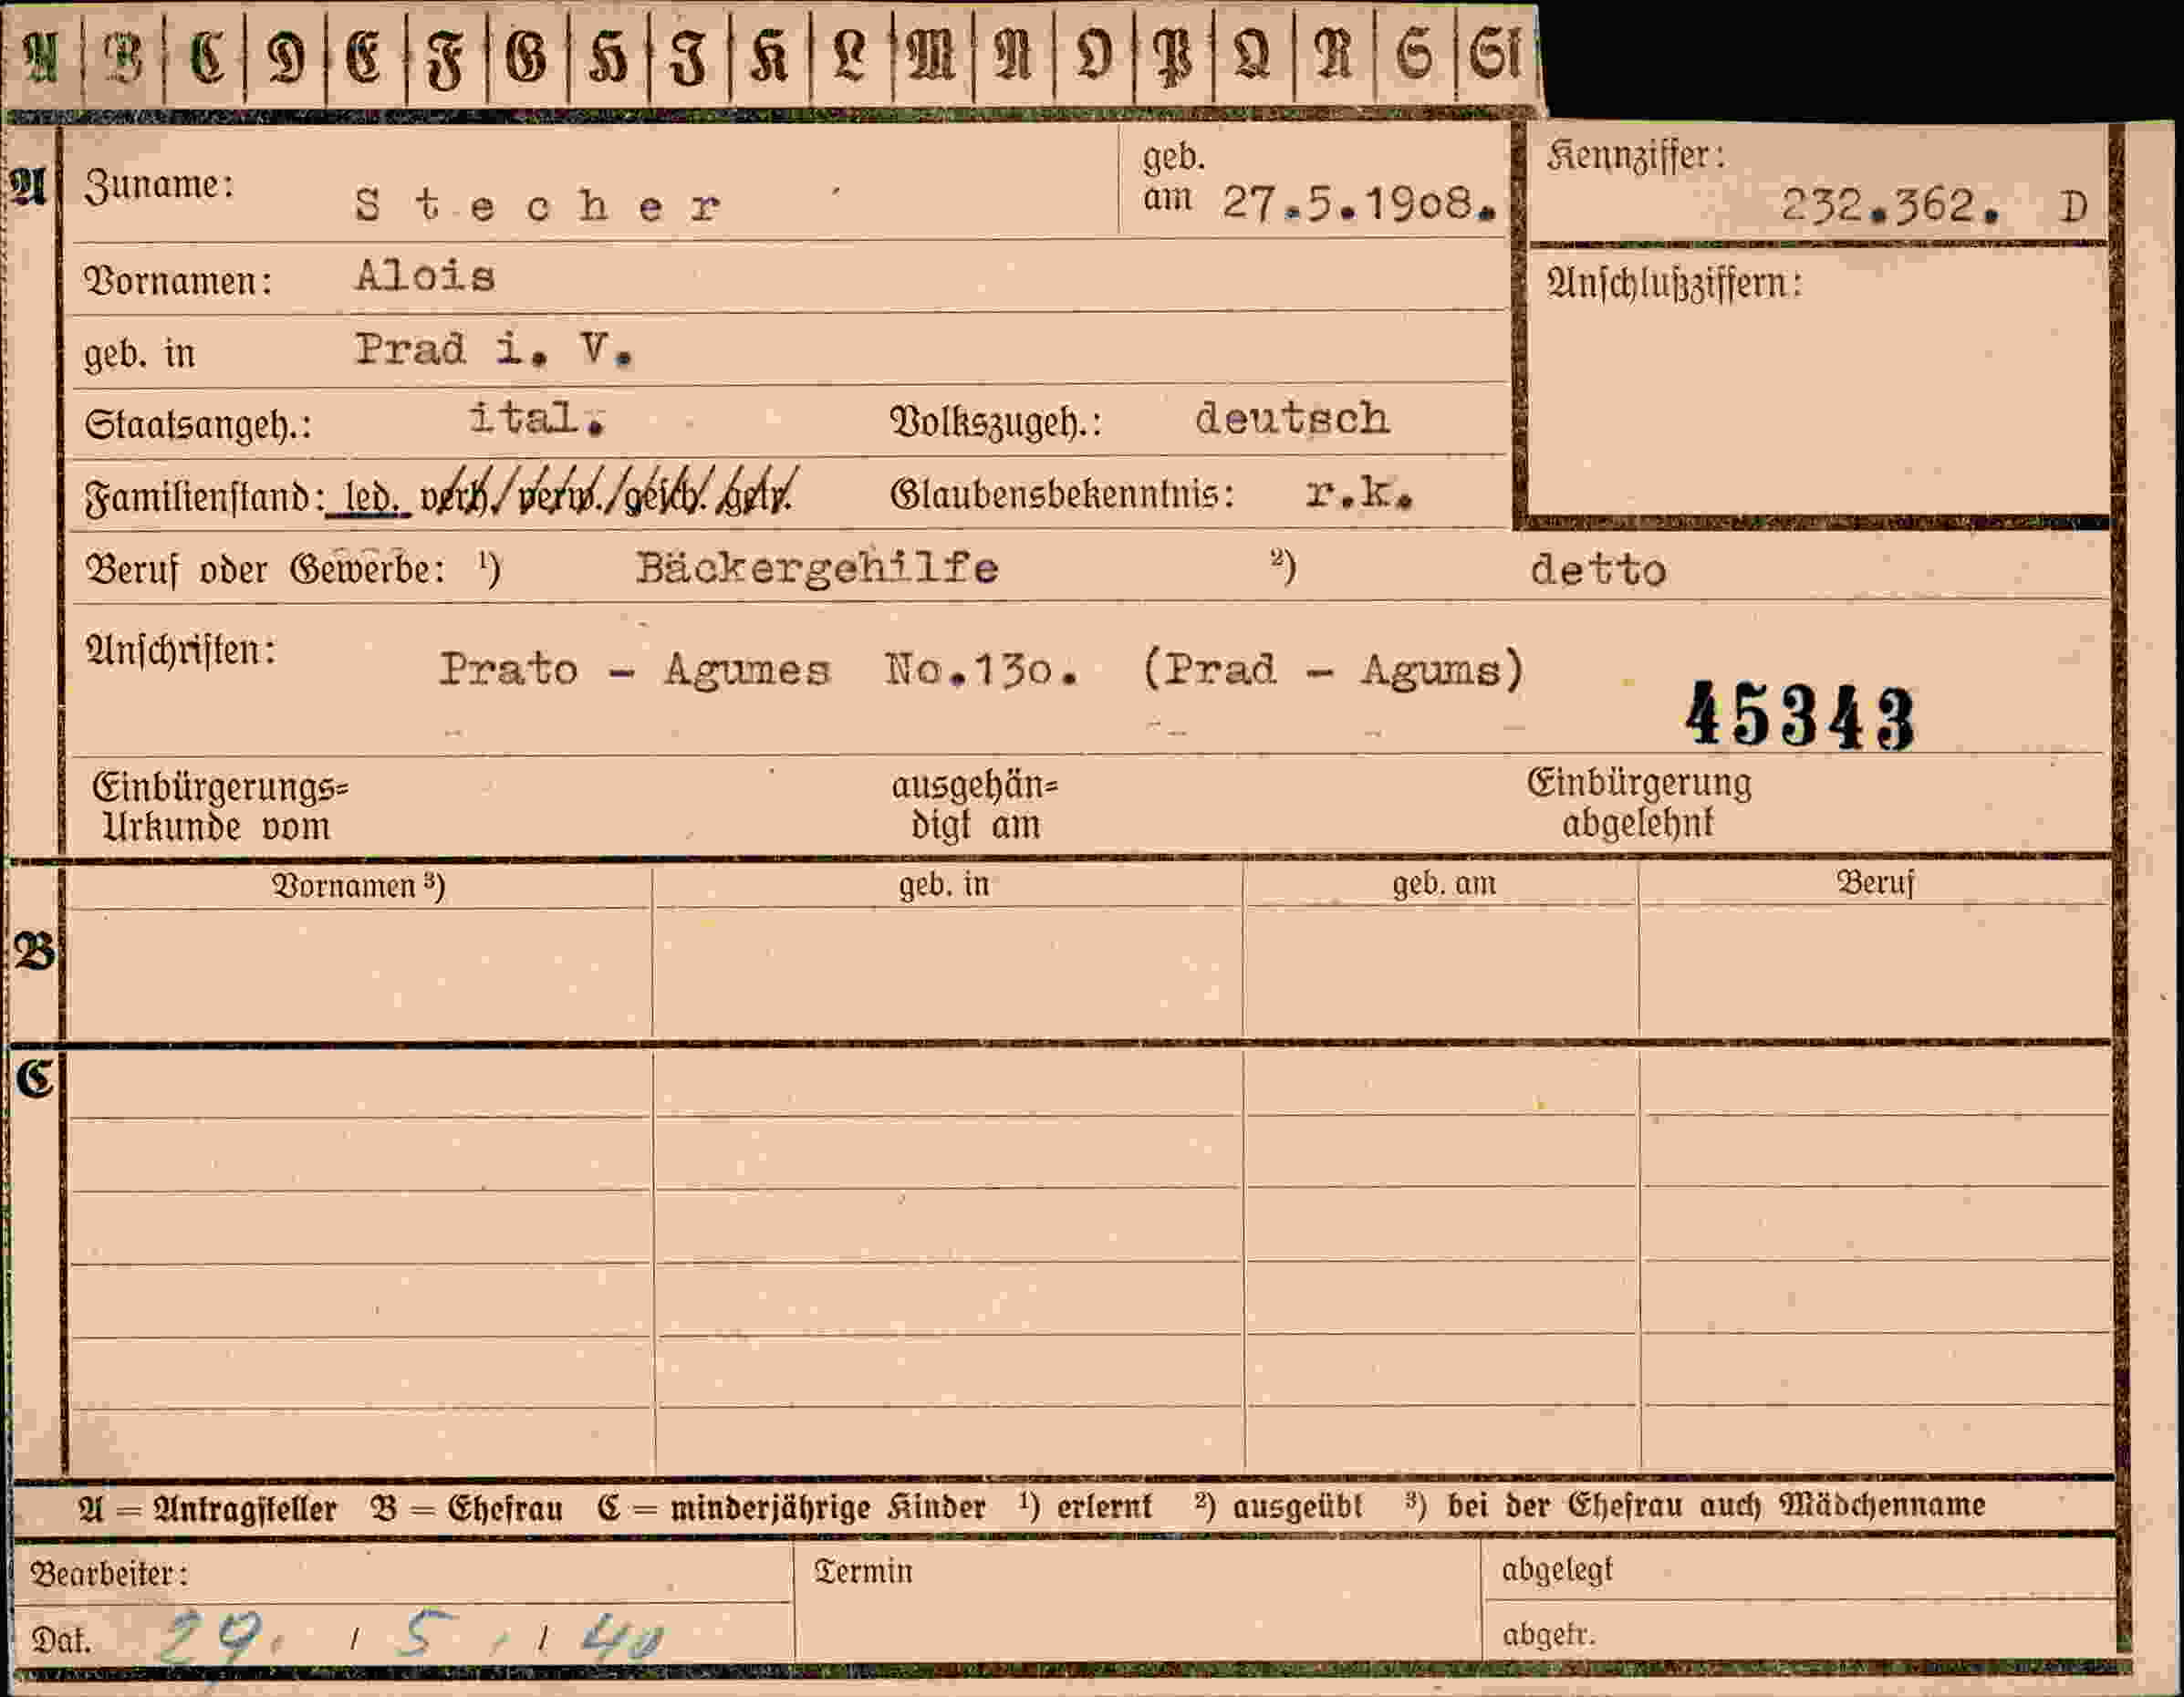Click the 'Kennziffer:' label
Screen dimensions: 2184x1697
[1636, 157]
